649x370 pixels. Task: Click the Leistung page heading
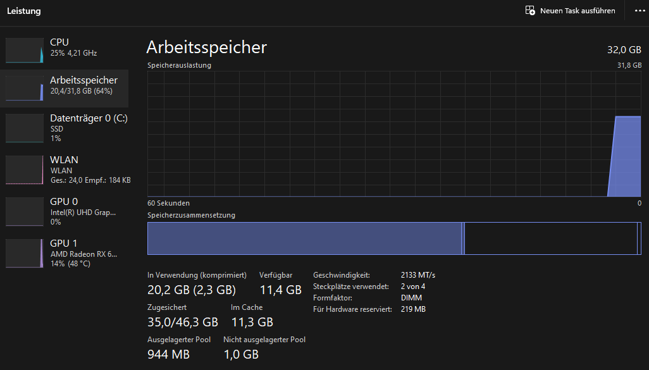pyautogui.click(x=24, y=11)
